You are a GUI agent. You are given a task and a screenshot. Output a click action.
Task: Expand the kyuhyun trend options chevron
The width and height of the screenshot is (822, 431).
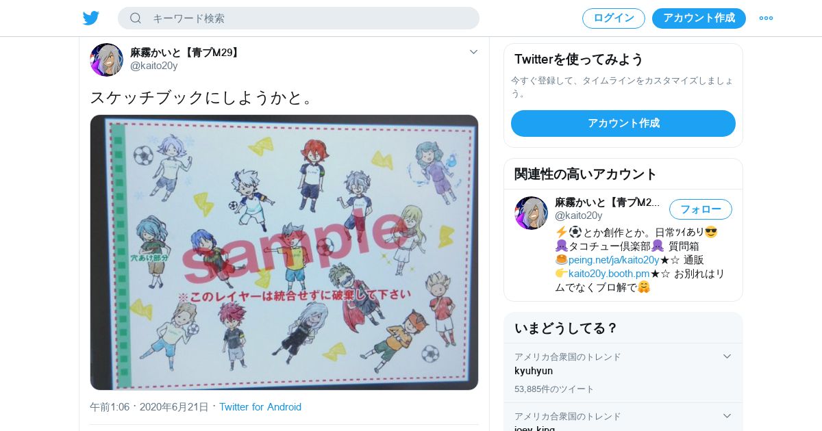(x=727, y=356)
